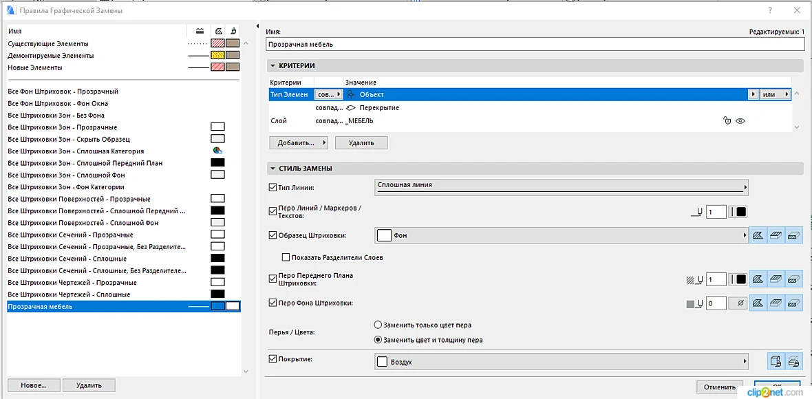Select Заменить только цвет пера option

378,325
